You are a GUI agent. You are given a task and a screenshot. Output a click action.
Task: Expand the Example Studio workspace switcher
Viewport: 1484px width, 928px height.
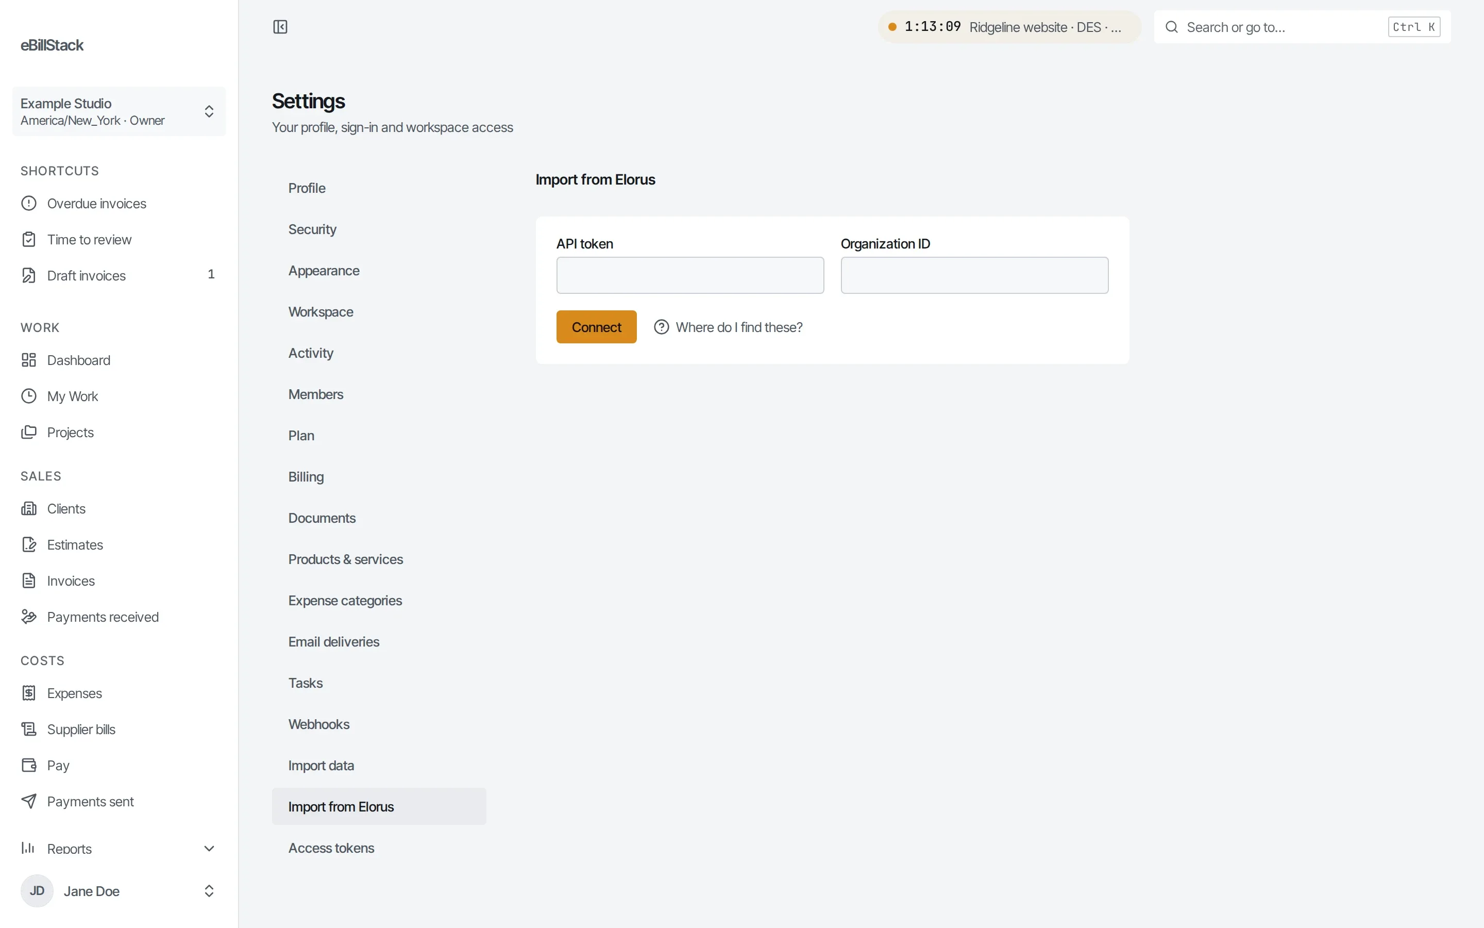(x=119, y=111)
